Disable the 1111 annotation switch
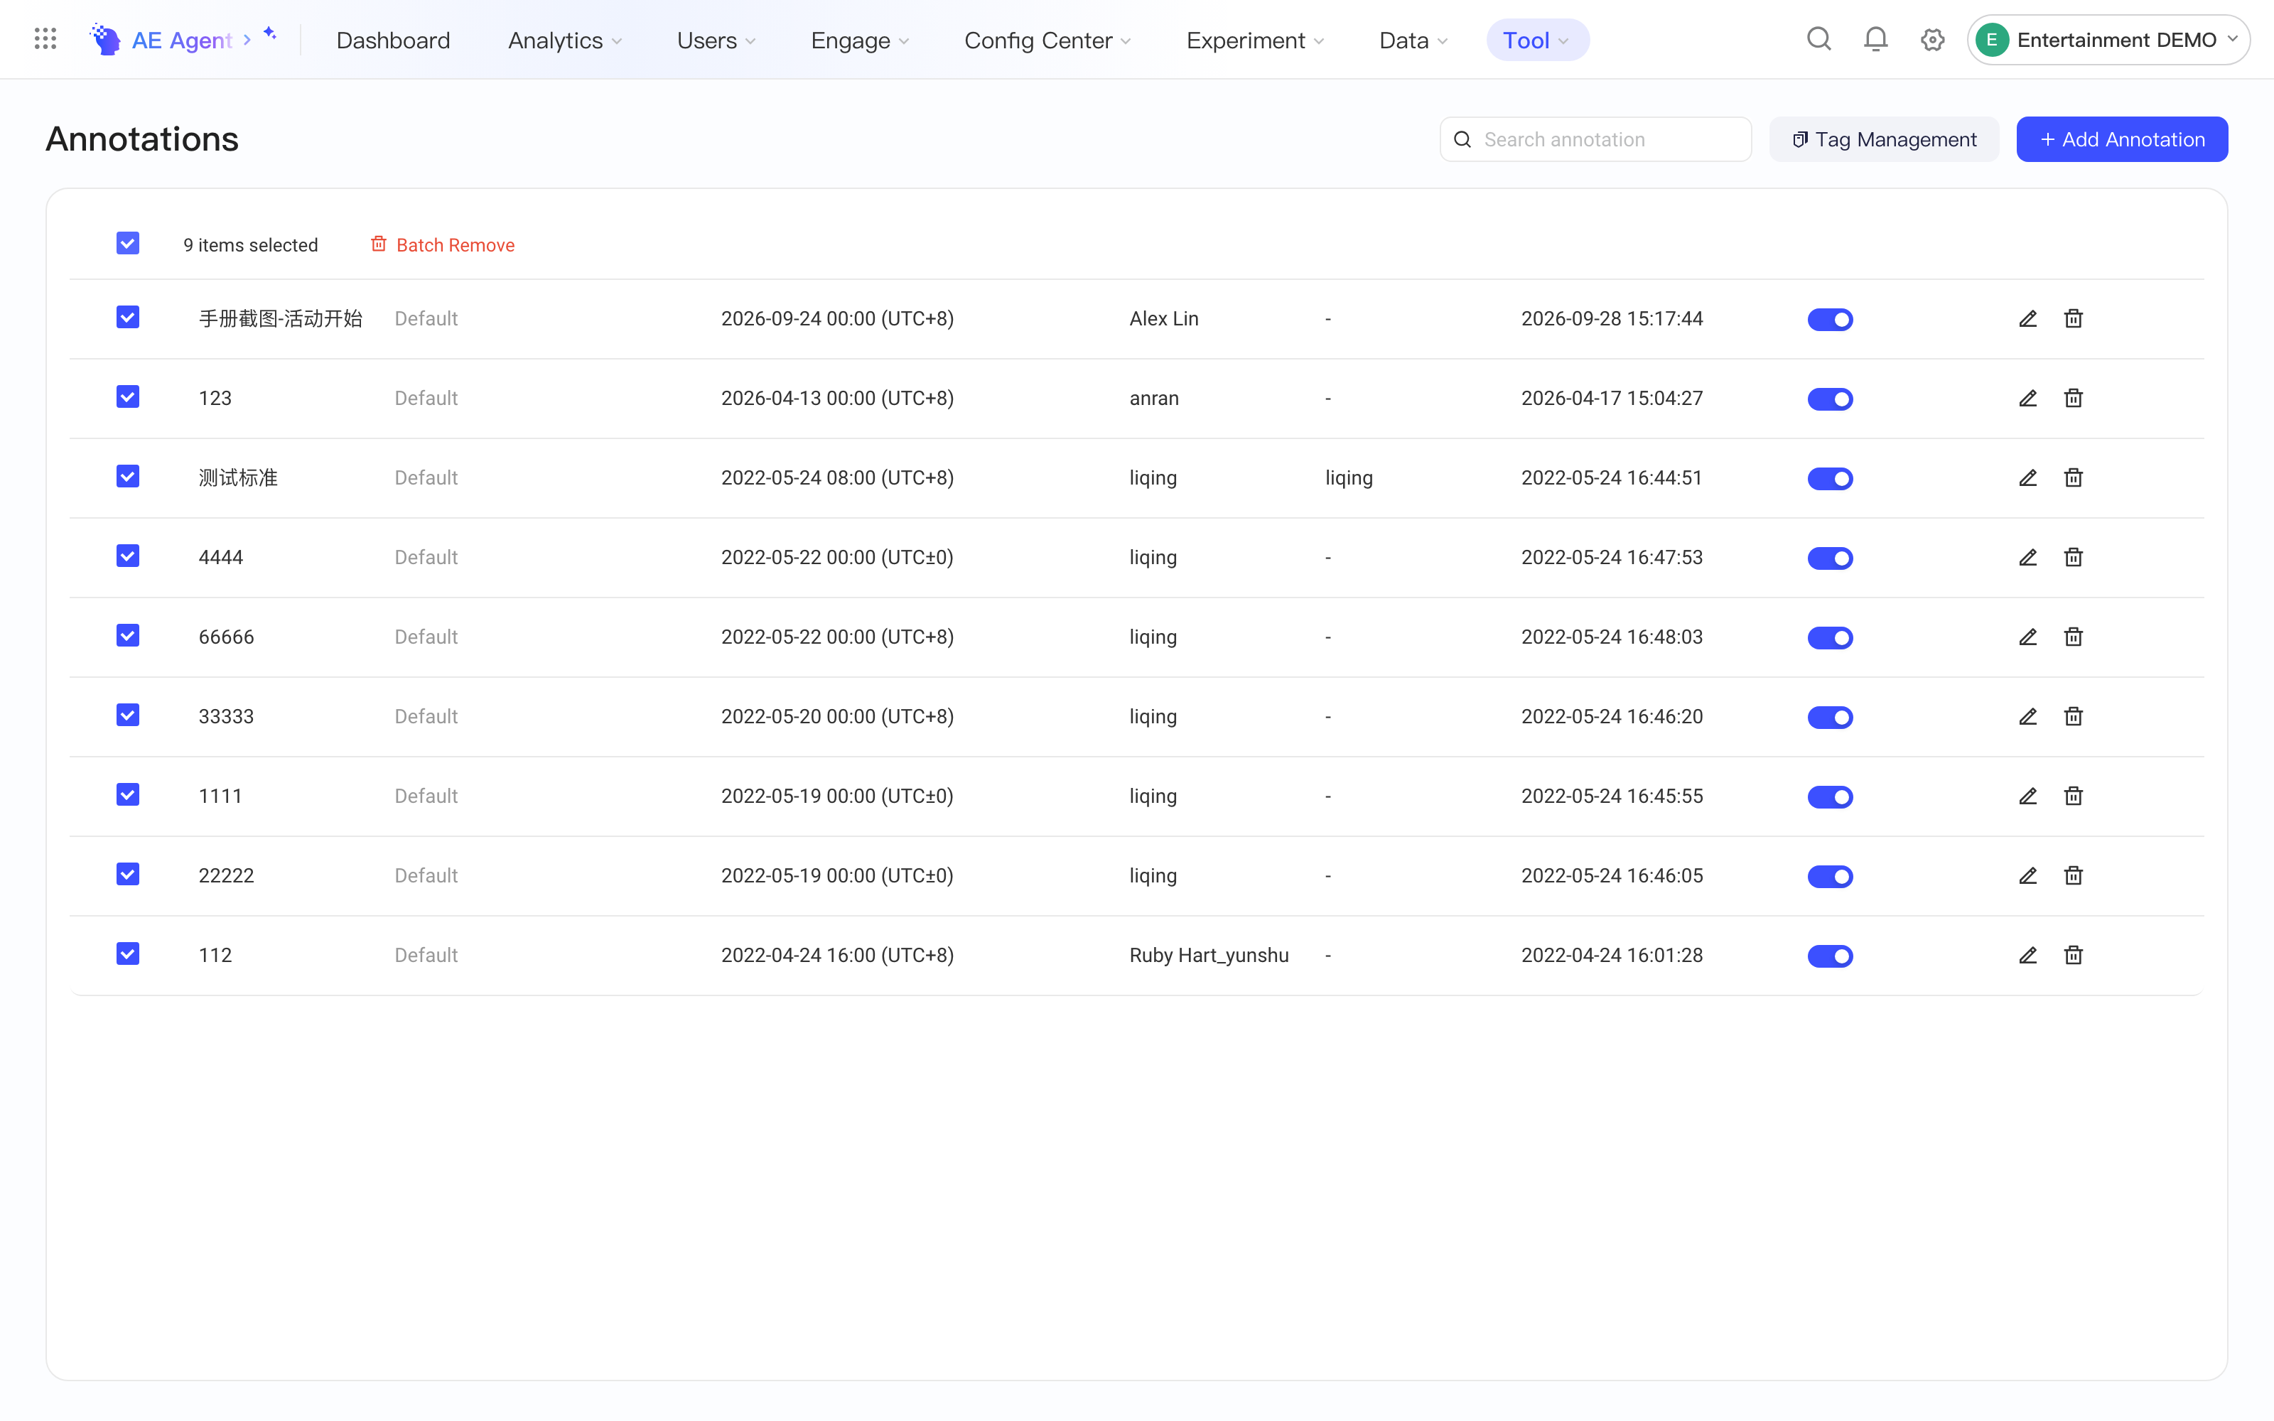This screenshot has width=2274, height=1421. pyautogui.click(x=1830, y=797)
